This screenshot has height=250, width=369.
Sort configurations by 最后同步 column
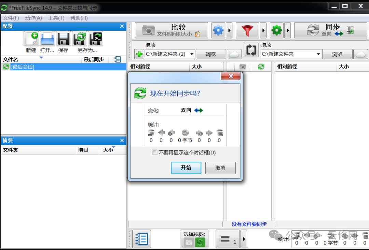click(x=95, y=59)
